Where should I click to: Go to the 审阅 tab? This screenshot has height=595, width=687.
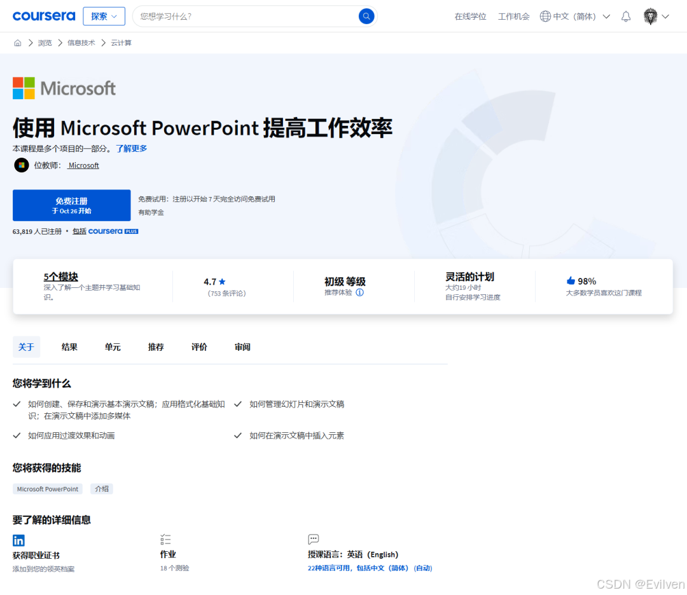[x=242, y=346]
